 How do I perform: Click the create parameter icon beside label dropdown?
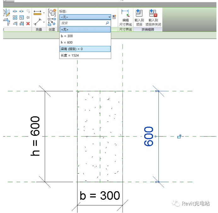114,17
